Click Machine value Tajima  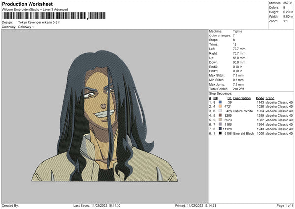pyautogui.click(x=237, y=31)
